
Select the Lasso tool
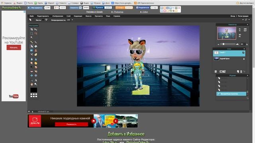point(36,33)
